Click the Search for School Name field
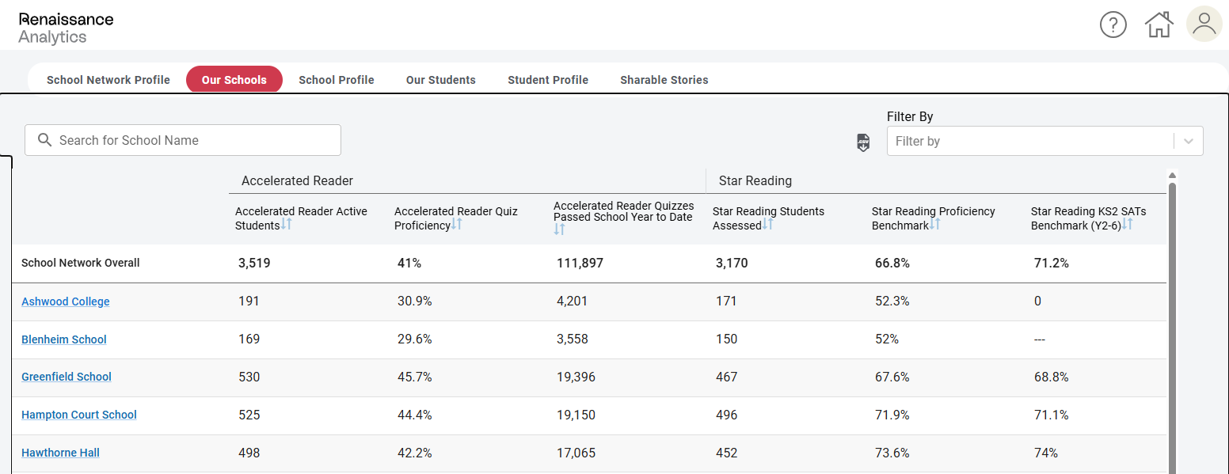1229x474 pixels. (x=183, y=140)
